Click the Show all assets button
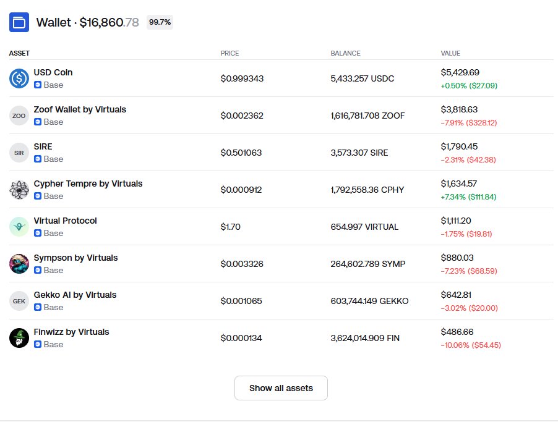The width and height of the screenshot is (558, 422). [x=281, y=388]
